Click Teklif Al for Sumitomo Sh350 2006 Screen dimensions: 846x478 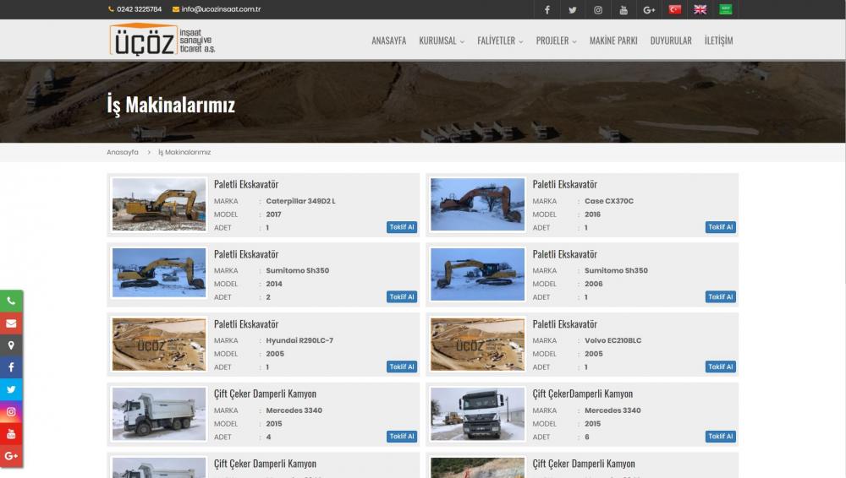click(720, 297)
